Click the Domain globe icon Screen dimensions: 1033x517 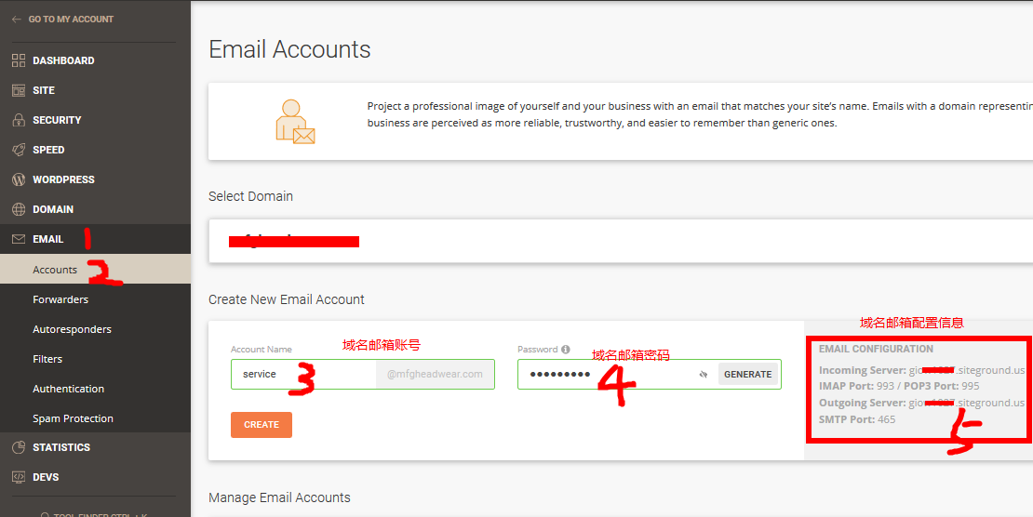pos(18,209)
